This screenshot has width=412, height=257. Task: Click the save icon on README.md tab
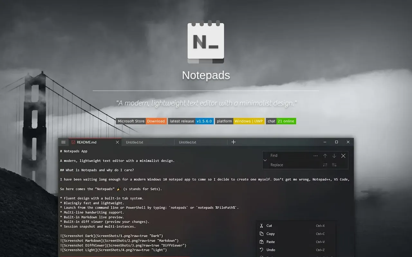[73, 142]
